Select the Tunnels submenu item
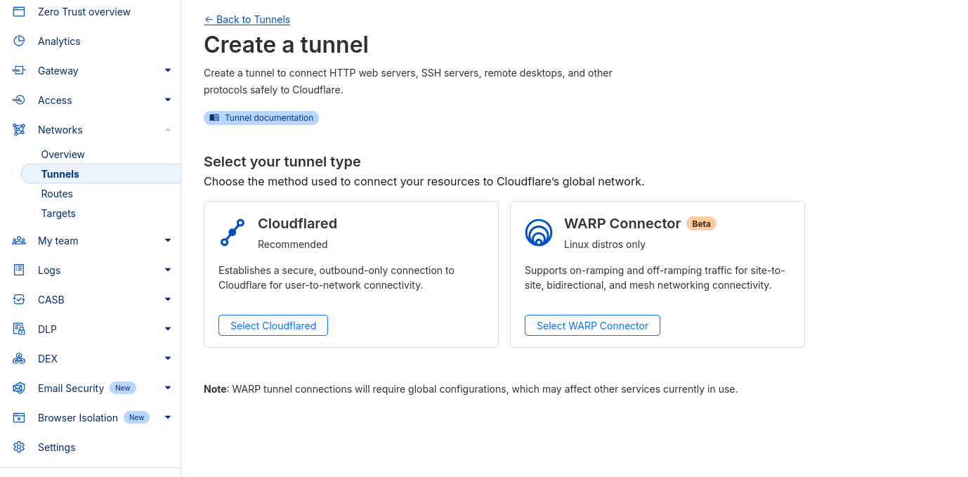The image size is (968, 477). [101, 174]
